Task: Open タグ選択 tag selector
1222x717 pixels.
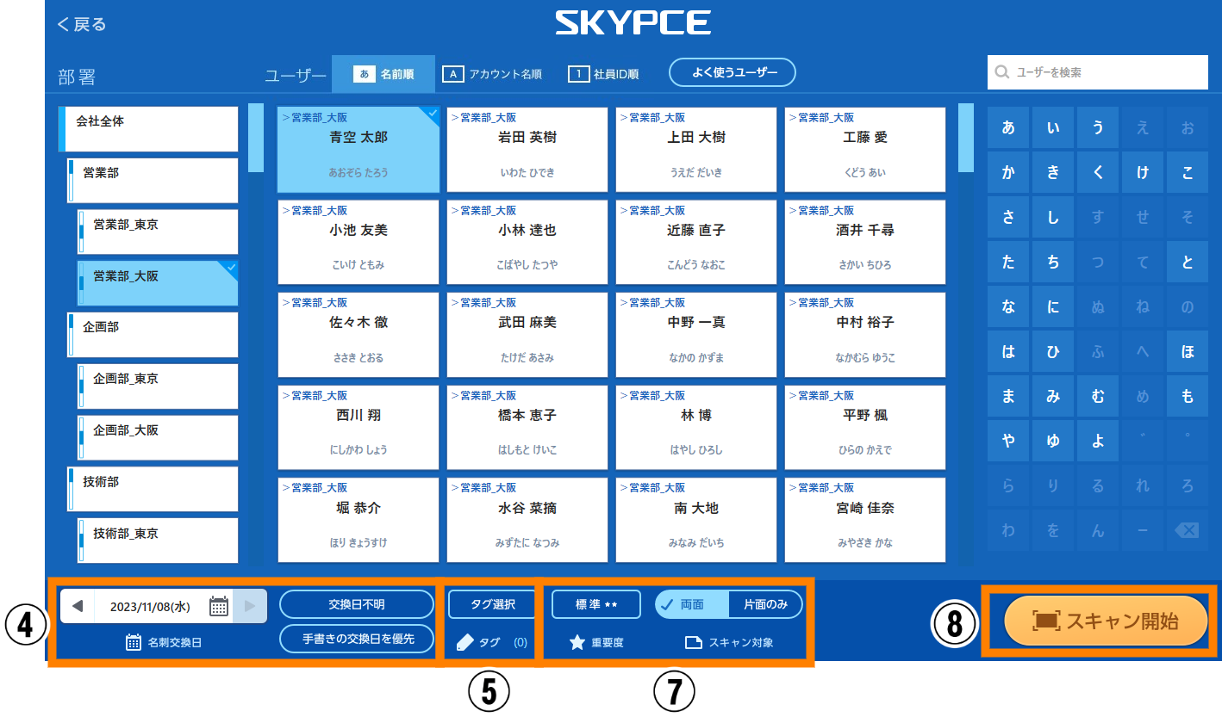Action: pyautogui.click(x=492, y=604)
